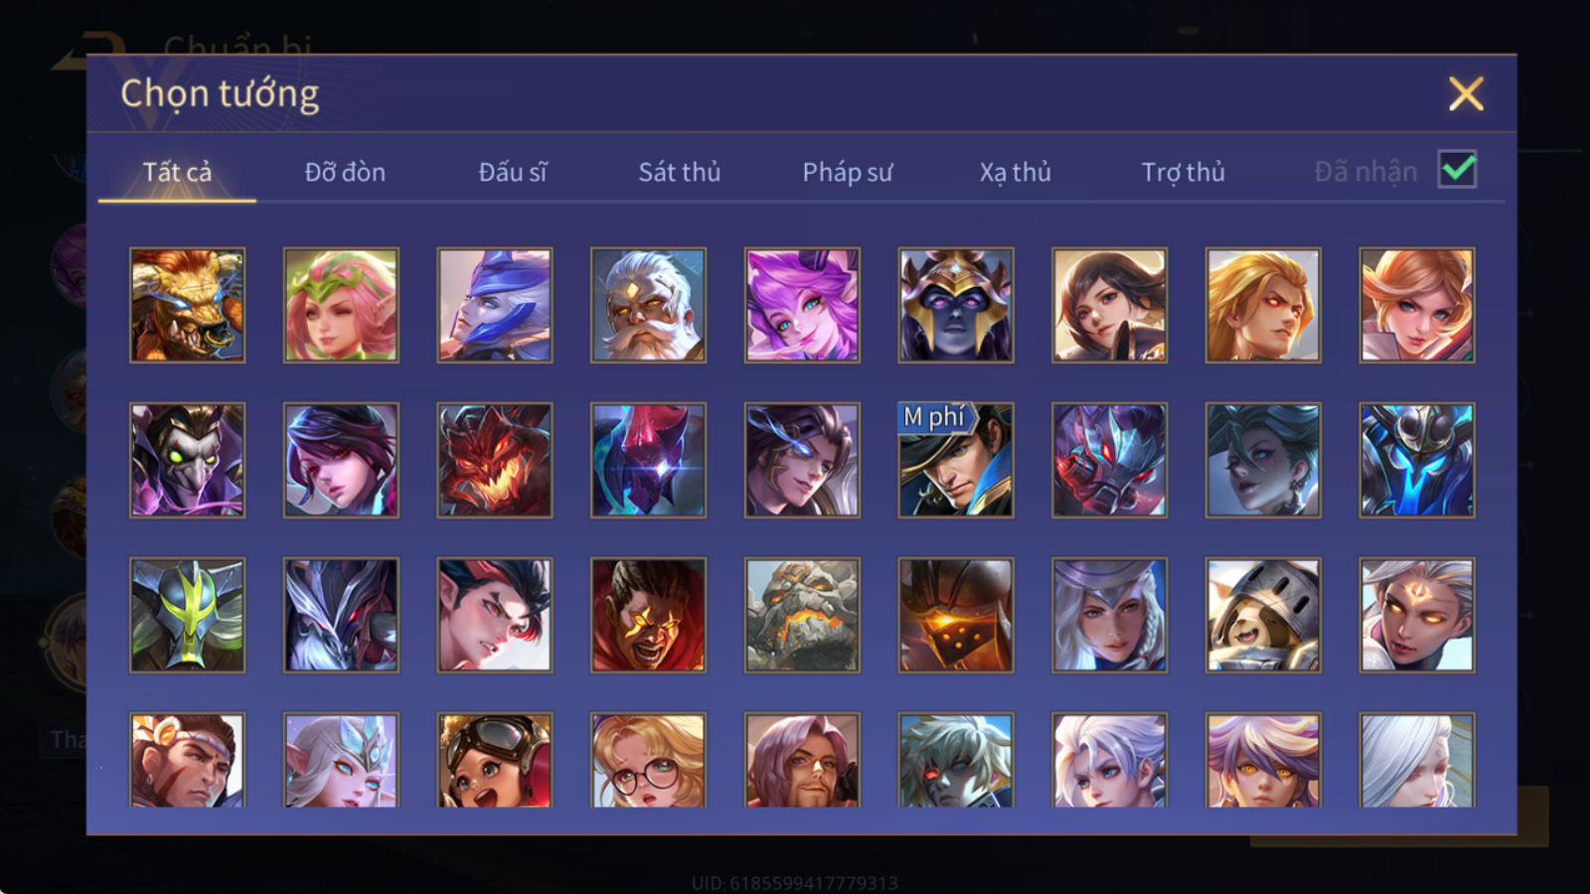Pick the pink-haired girl with green crown
Screen dimensions: 1590x894
pyautogui.click(x=341, y=305)
